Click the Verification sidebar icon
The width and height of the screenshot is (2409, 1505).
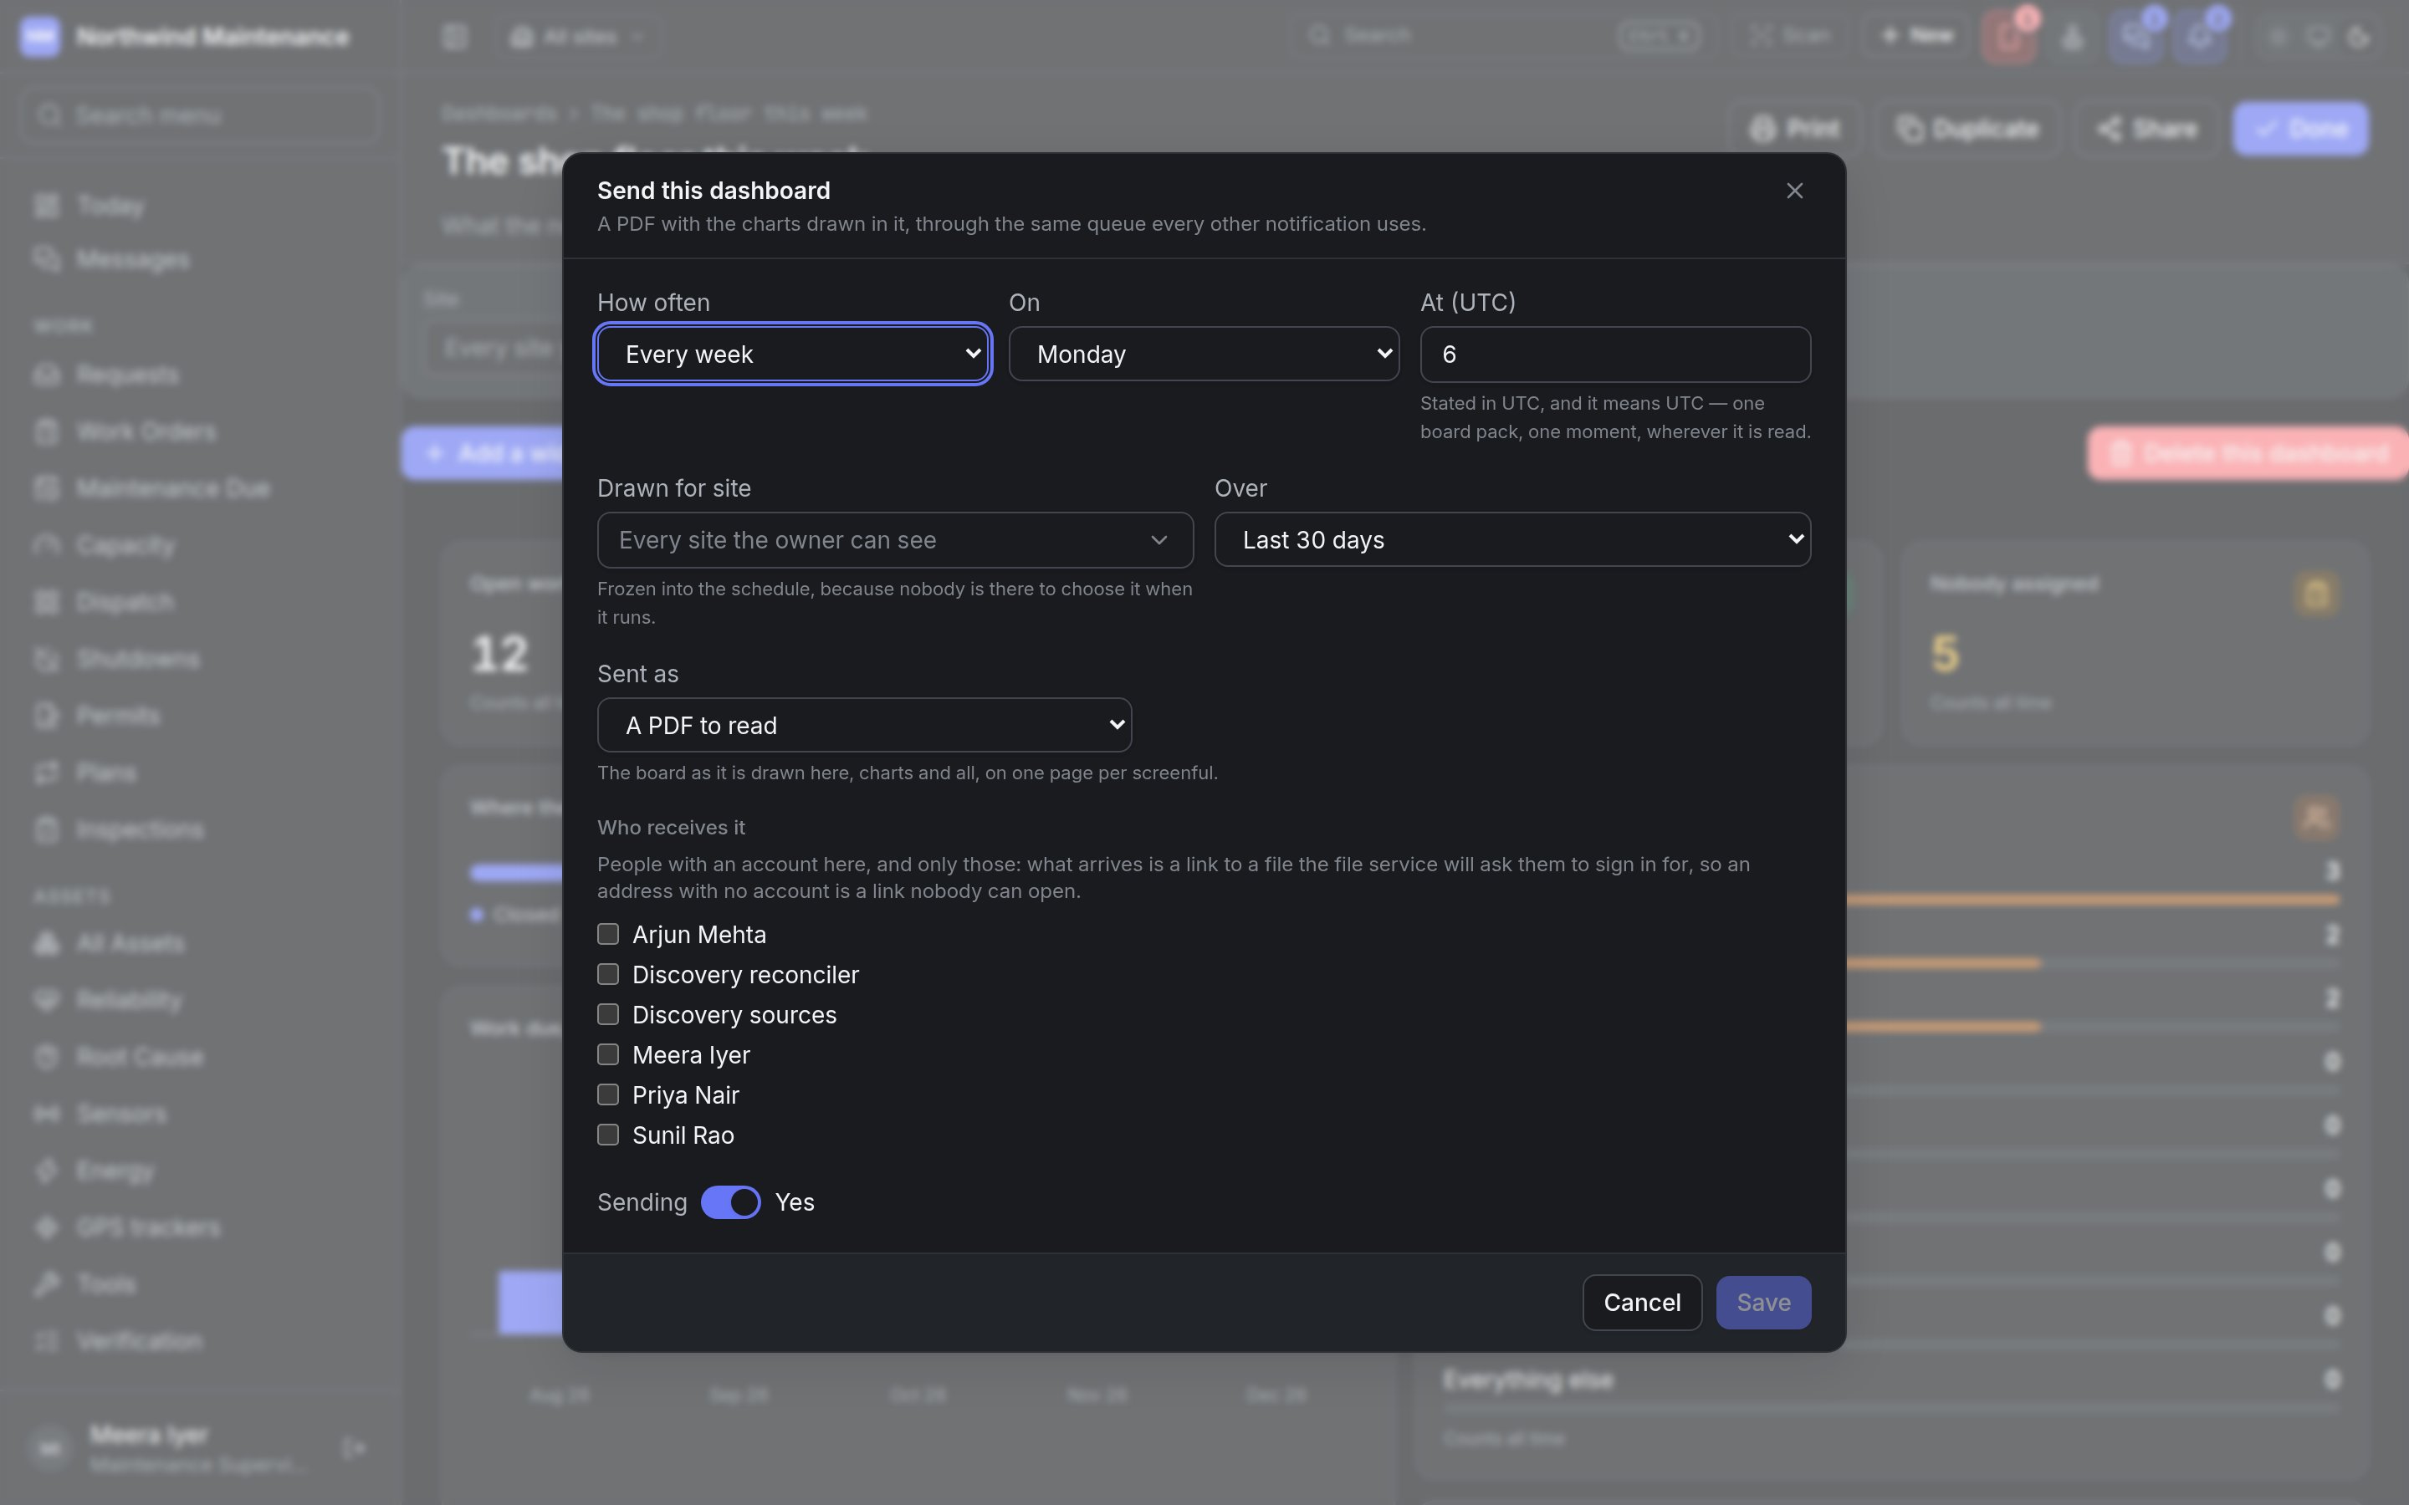(46, 1341)
